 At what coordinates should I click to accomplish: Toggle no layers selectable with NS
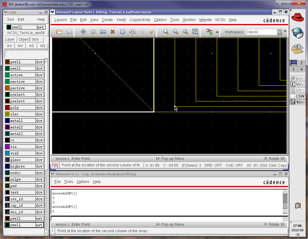(43, 46)
